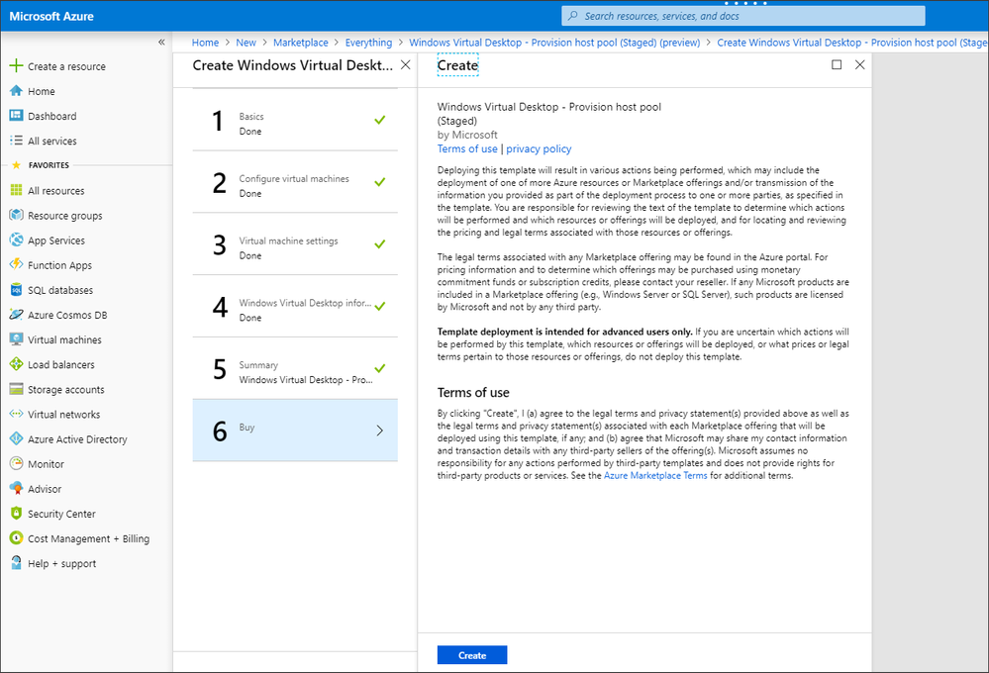This screenshot has height=673, width=989.
Task: Select the SQL databases icon
Action: click(16, 290)
